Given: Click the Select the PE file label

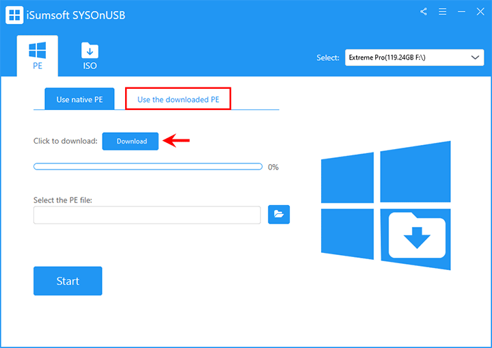Looking at the screenshot, I should click(63, 200).
